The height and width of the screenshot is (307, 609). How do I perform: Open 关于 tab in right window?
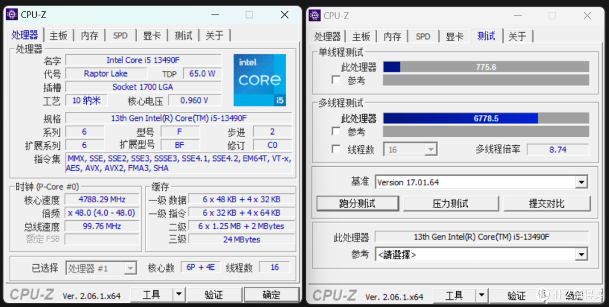tap(517, 37)
